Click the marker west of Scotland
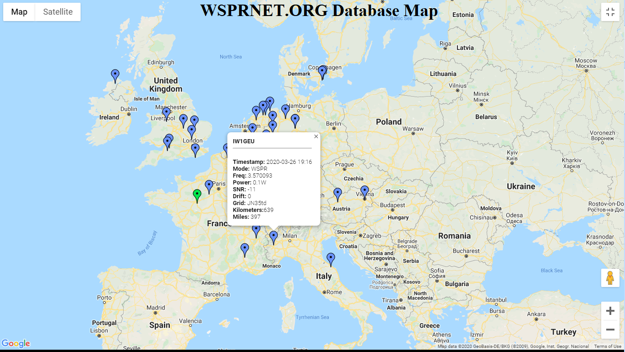 (x=115, y=76)
